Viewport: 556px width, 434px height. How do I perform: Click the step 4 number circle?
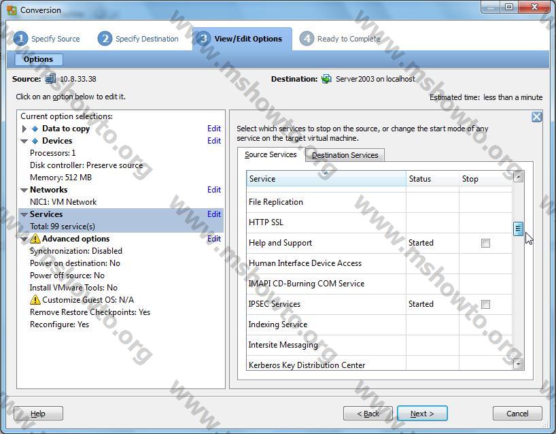pos(307,39)
